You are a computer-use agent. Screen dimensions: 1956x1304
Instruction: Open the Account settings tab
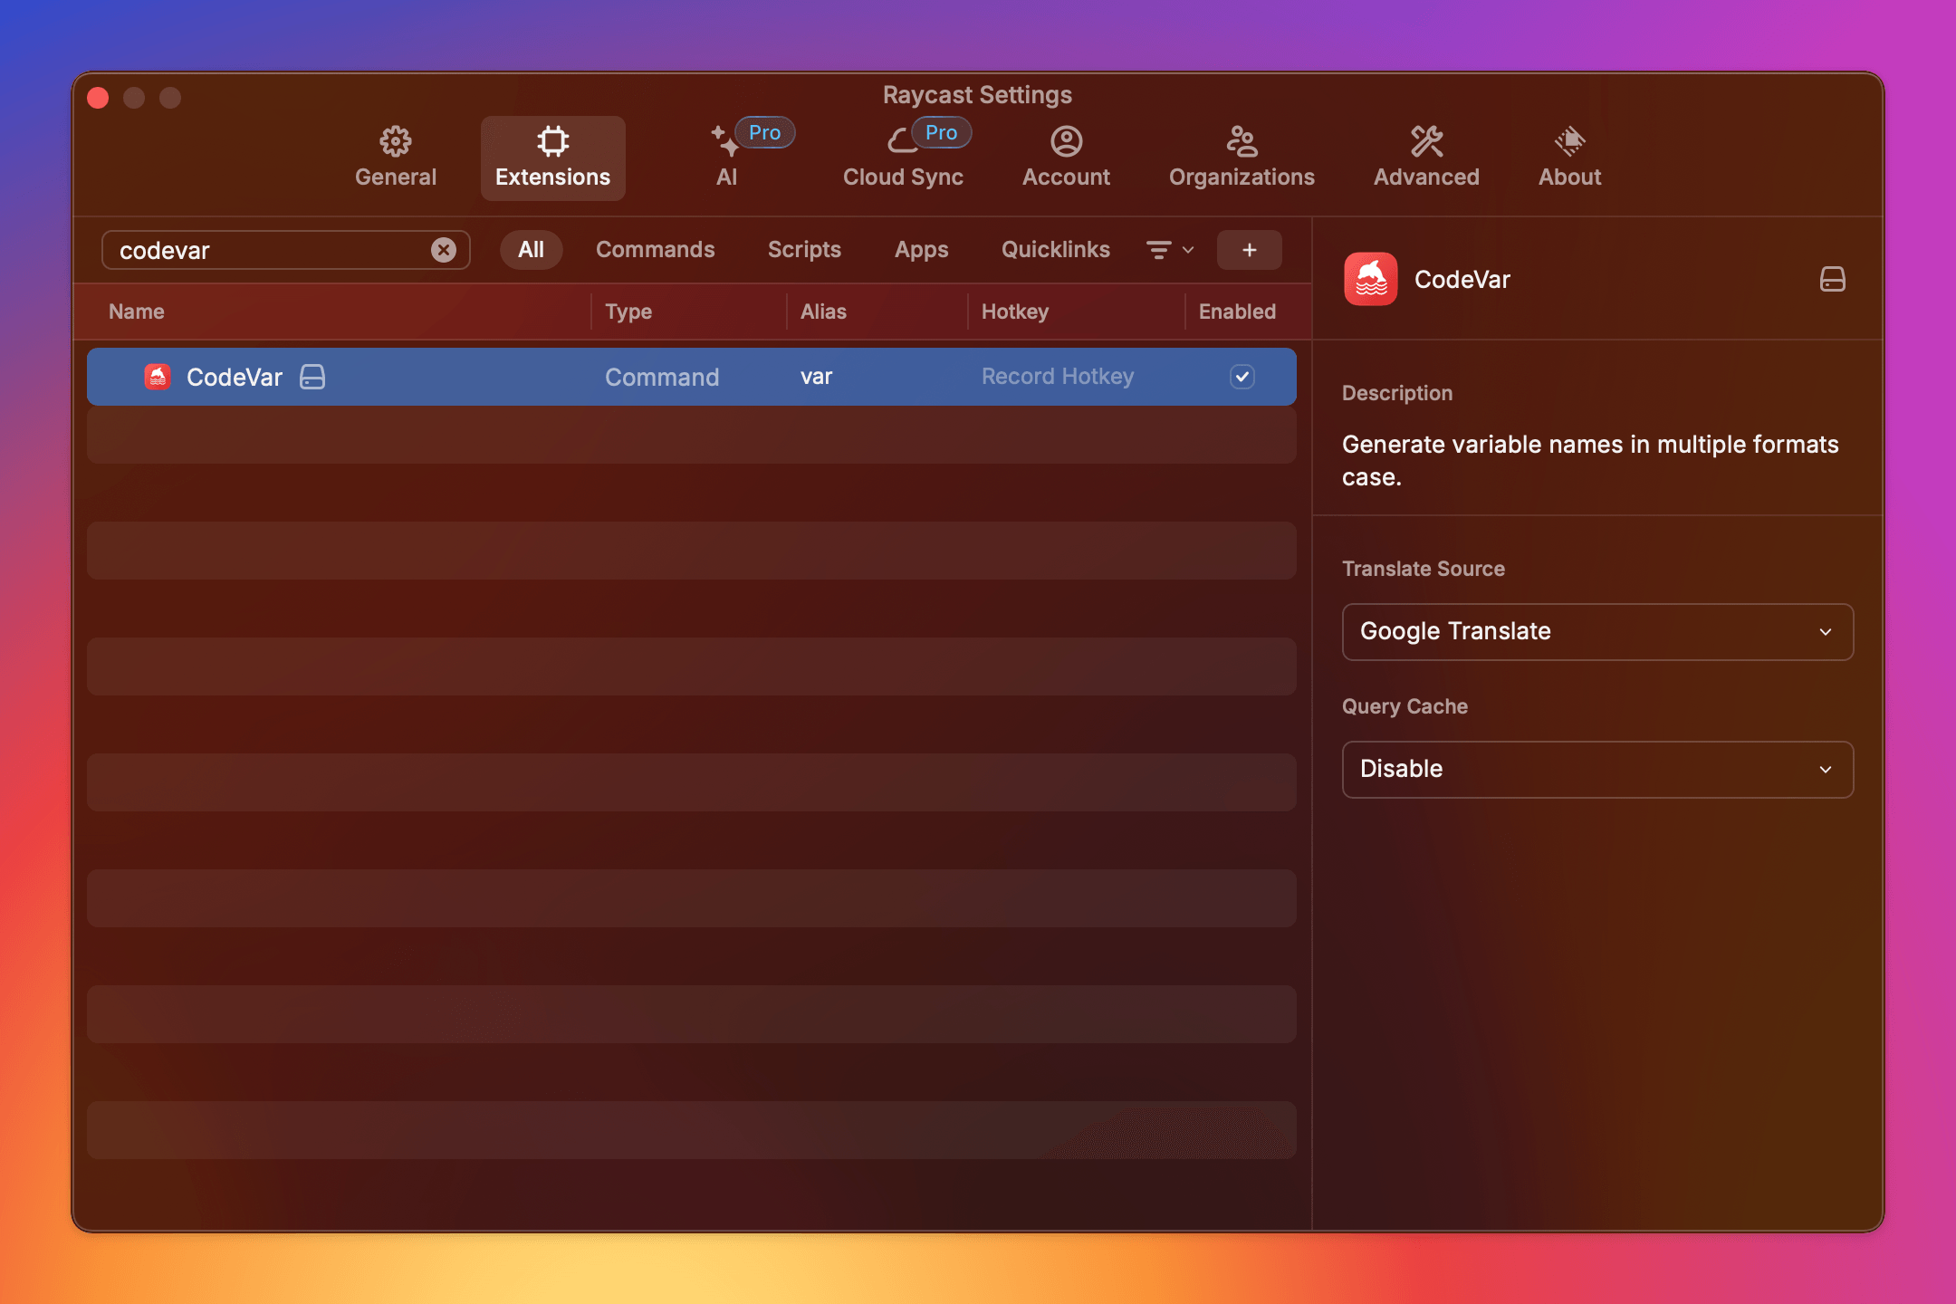(x=1066, y=158)
